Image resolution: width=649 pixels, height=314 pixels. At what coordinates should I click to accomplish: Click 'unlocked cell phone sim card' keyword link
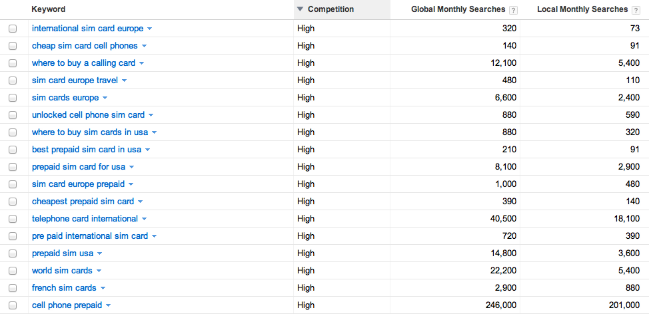tap(88, 115)
